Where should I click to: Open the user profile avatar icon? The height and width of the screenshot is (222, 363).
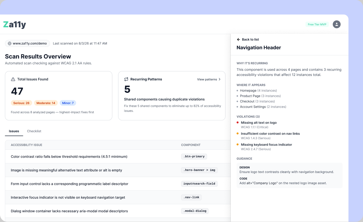(337, 24)
